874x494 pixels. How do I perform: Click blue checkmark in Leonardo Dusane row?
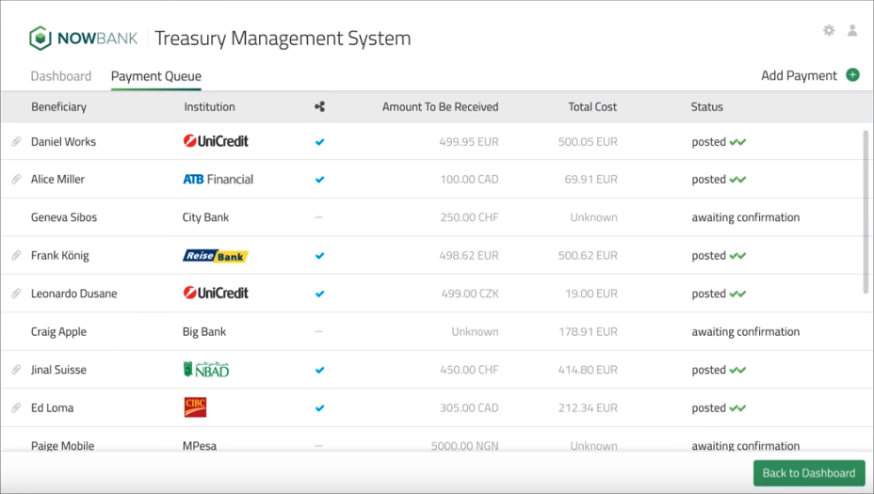coord(319,295)
